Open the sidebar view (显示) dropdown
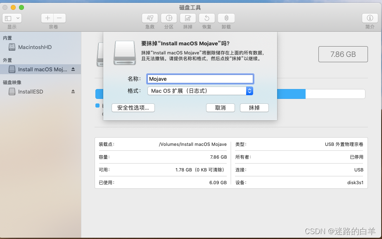Screen dimensions: 382x239 [12, 18]
